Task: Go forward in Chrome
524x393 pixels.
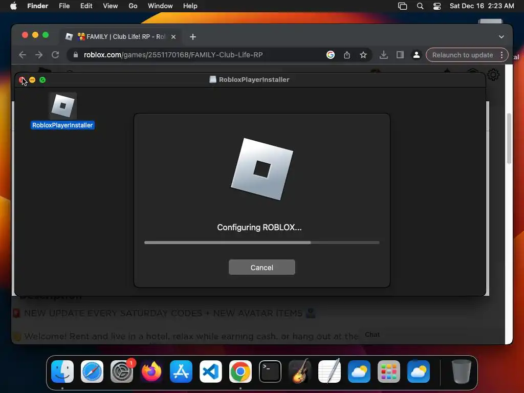Action: coord(39,55)
